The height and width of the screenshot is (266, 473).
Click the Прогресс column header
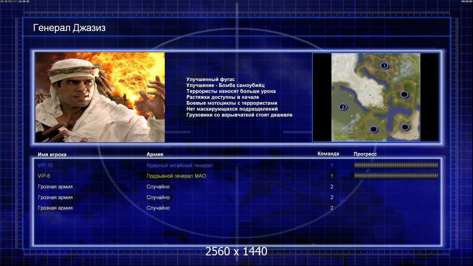point(365,154)
